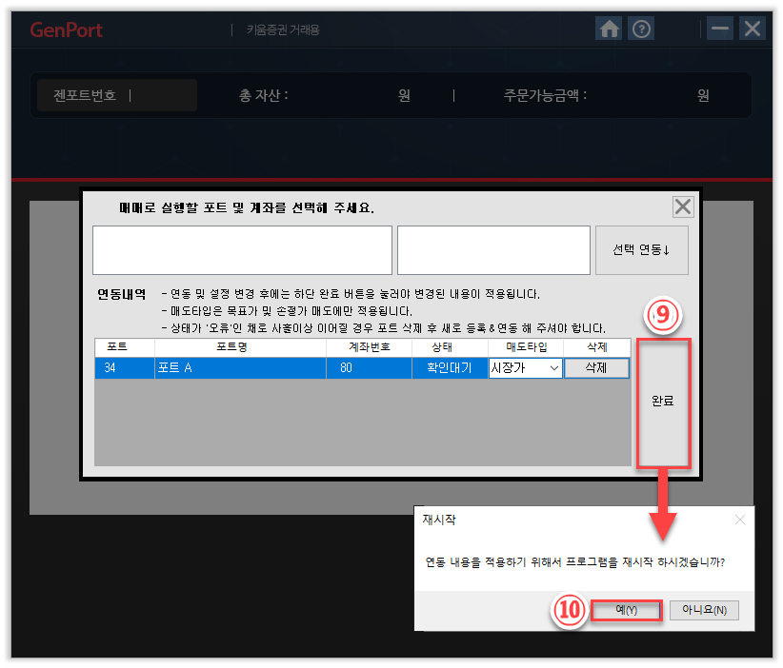Viewport: 783px width, 668px height.
Task: Expand the 시장가 sell type dropdown
Action: [x=553, y=368]
